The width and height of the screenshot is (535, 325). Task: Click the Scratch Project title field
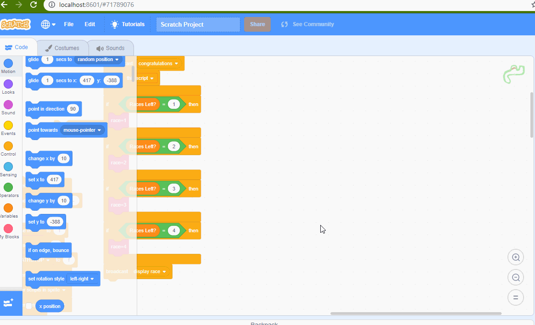198,25
